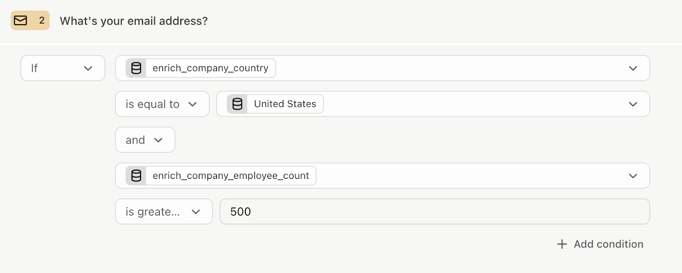Open the 'is greate...' comparison dropdown
This screenshot has width=682, height=273.
[164, 212]
